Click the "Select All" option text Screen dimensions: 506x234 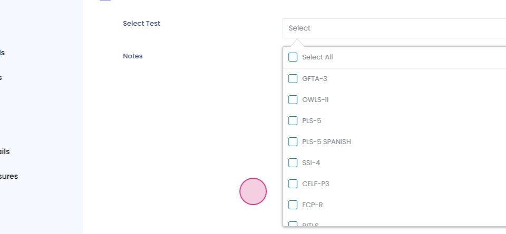(317, 57)
